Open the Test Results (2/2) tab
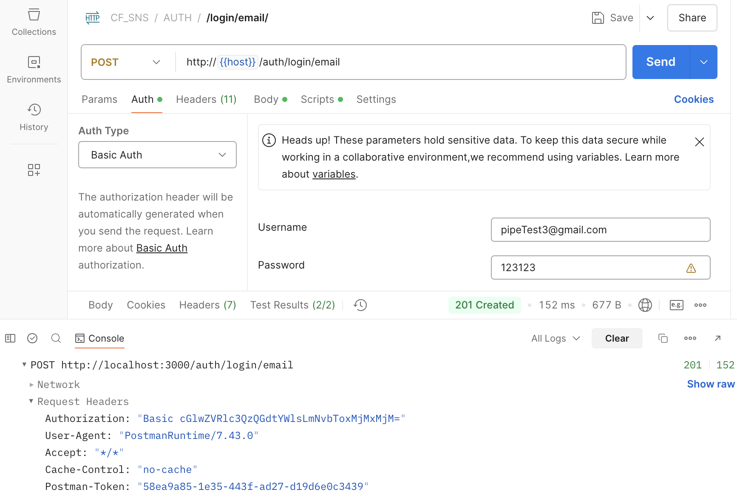 click(292, 305)
